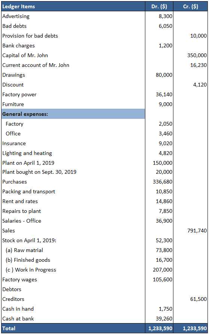
Task: Select the 9,020 Insurance value
Action: [x=166, y=144]
